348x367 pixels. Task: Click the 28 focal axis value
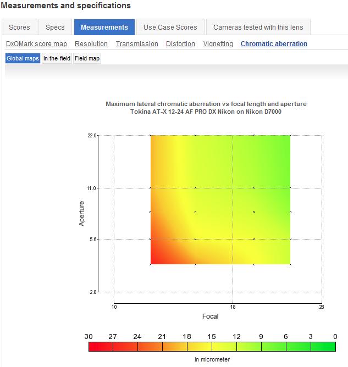click(x=322, y=307)
